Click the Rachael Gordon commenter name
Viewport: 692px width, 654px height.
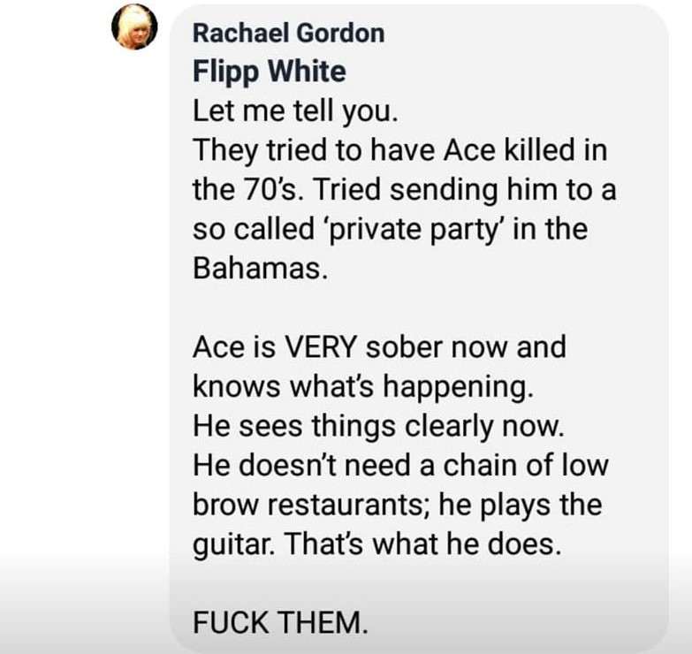tap(288, 34)
